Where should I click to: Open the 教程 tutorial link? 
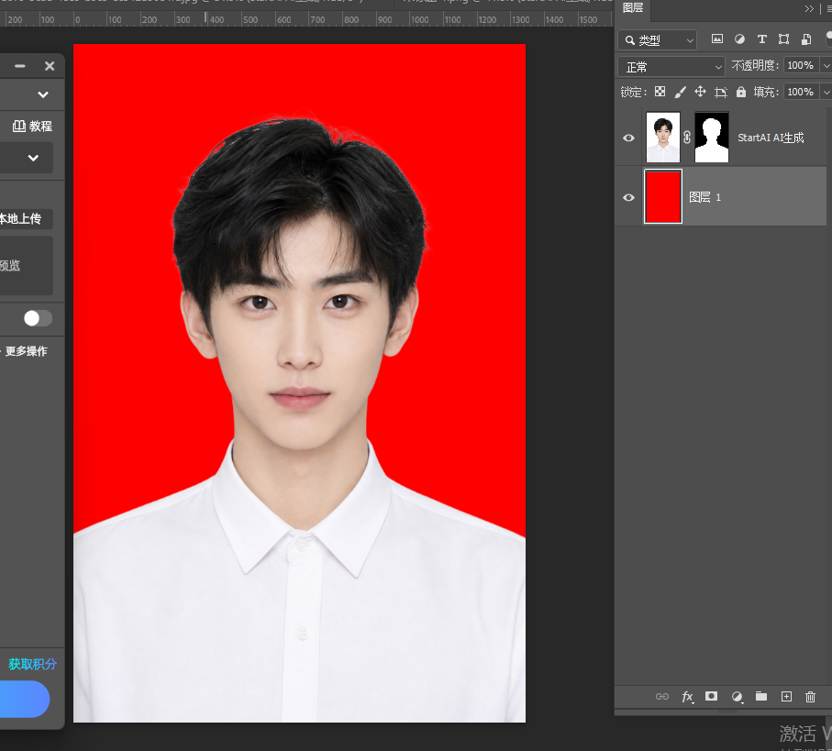coord(33,127)
